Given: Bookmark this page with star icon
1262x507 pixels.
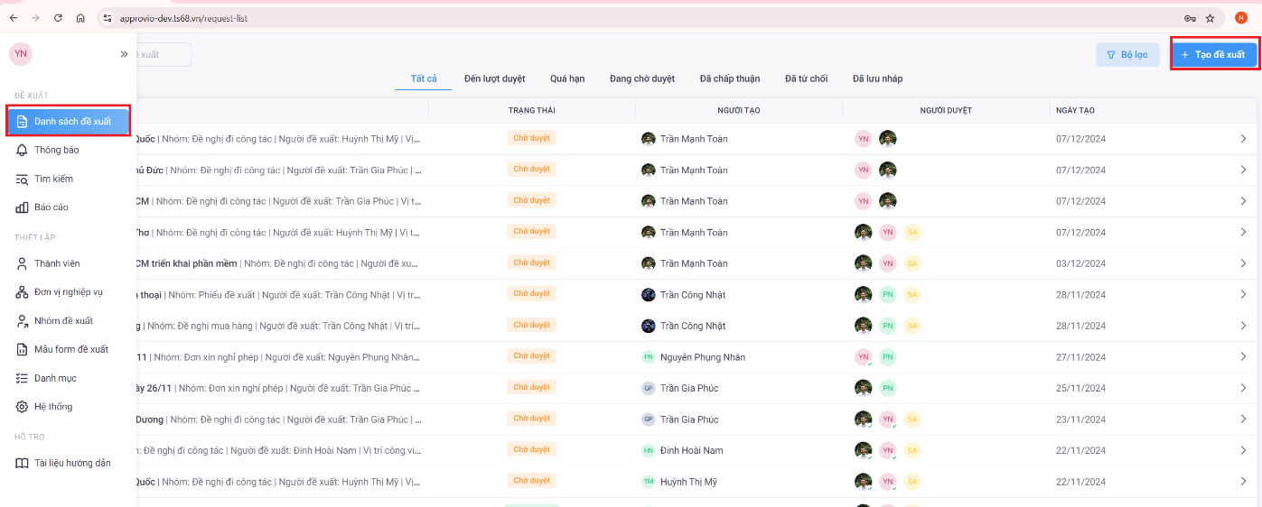Looking at the screenshot, I should 1210,18.
